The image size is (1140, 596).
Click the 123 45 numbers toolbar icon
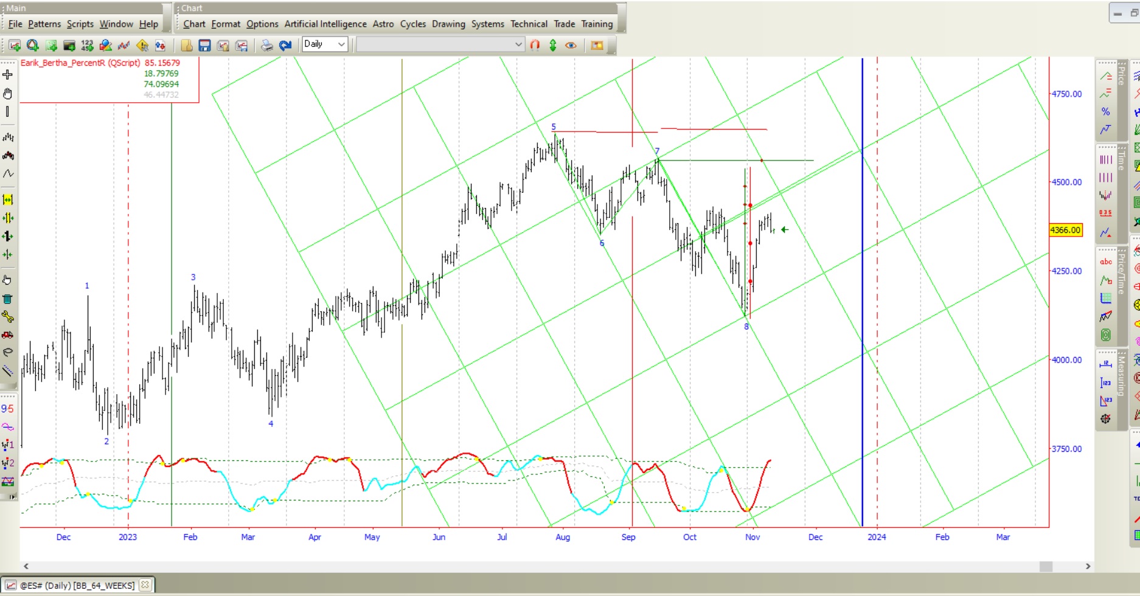87,46
